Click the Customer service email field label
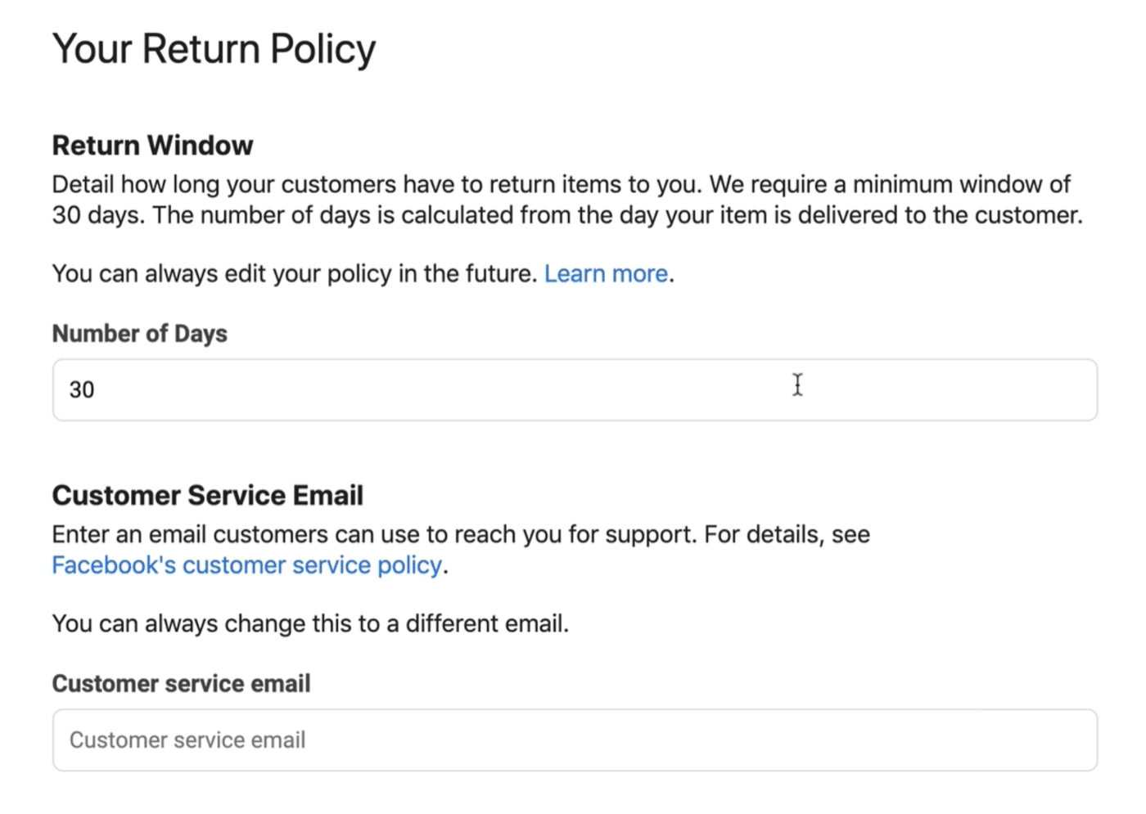1146x814 pixels. [181, 683]
